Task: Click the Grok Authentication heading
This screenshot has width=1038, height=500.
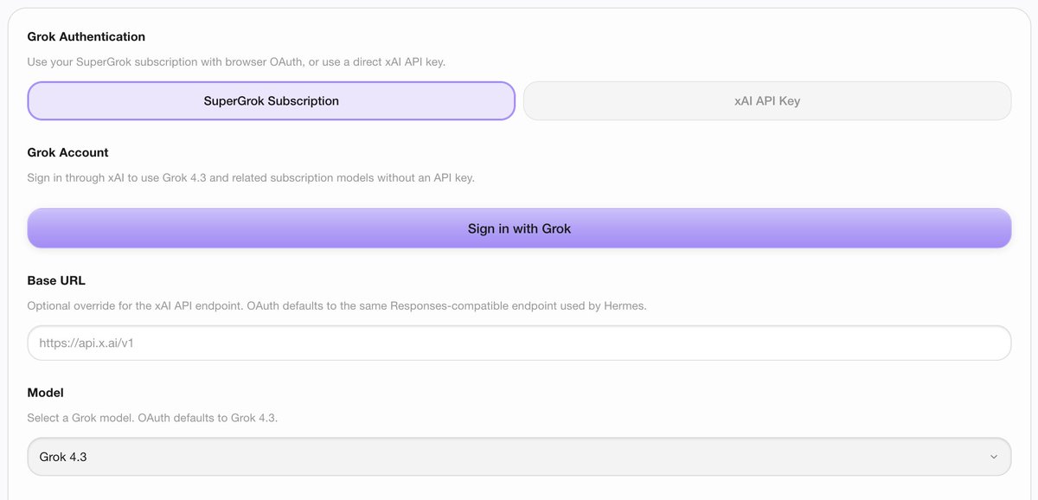Action: point(86,36)
